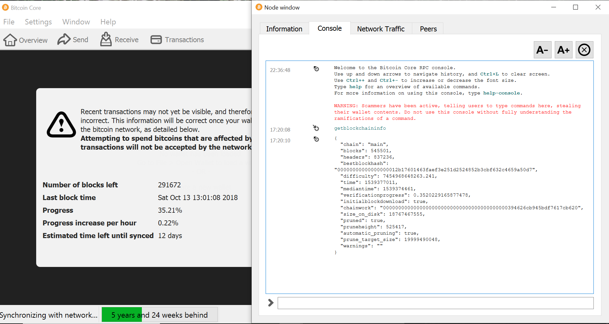Open the Settings menu

(38, 22)
